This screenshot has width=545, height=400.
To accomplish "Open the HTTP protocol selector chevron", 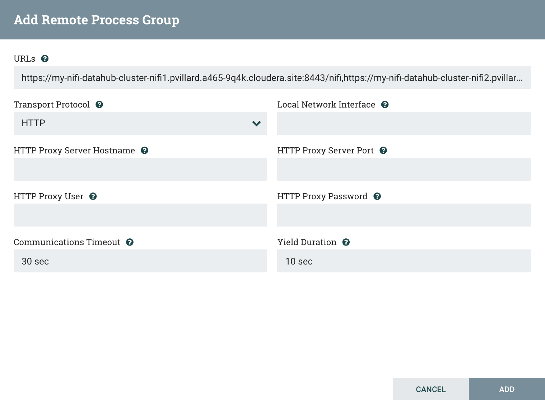I will pos(256,123).
